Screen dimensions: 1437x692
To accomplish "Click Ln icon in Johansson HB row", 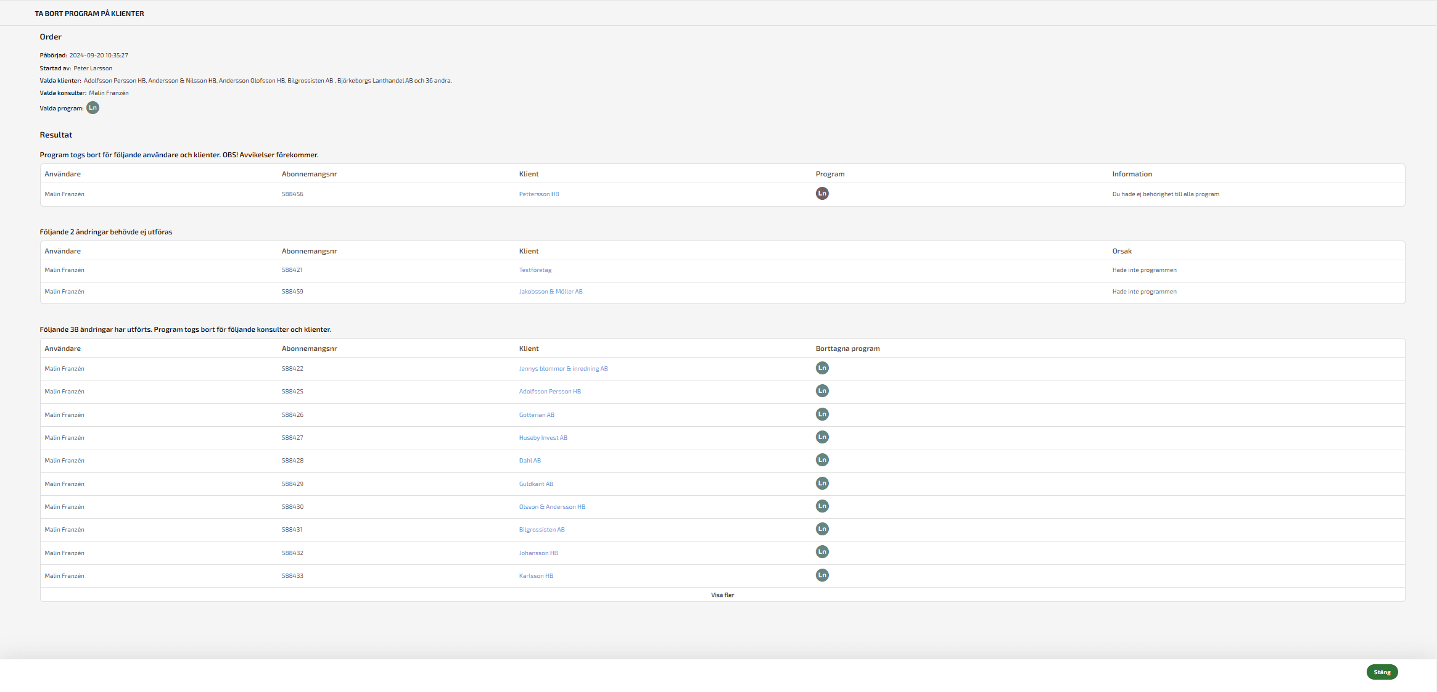I will pyautogui.click(x=822, y=551).
